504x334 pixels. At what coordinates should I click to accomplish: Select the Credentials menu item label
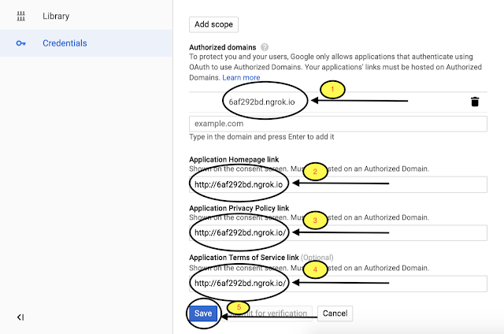coord(65,43)
